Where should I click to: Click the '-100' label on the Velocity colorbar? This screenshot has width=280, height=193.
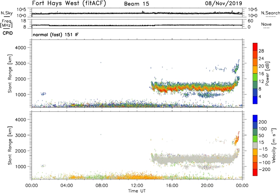point(265,162)
